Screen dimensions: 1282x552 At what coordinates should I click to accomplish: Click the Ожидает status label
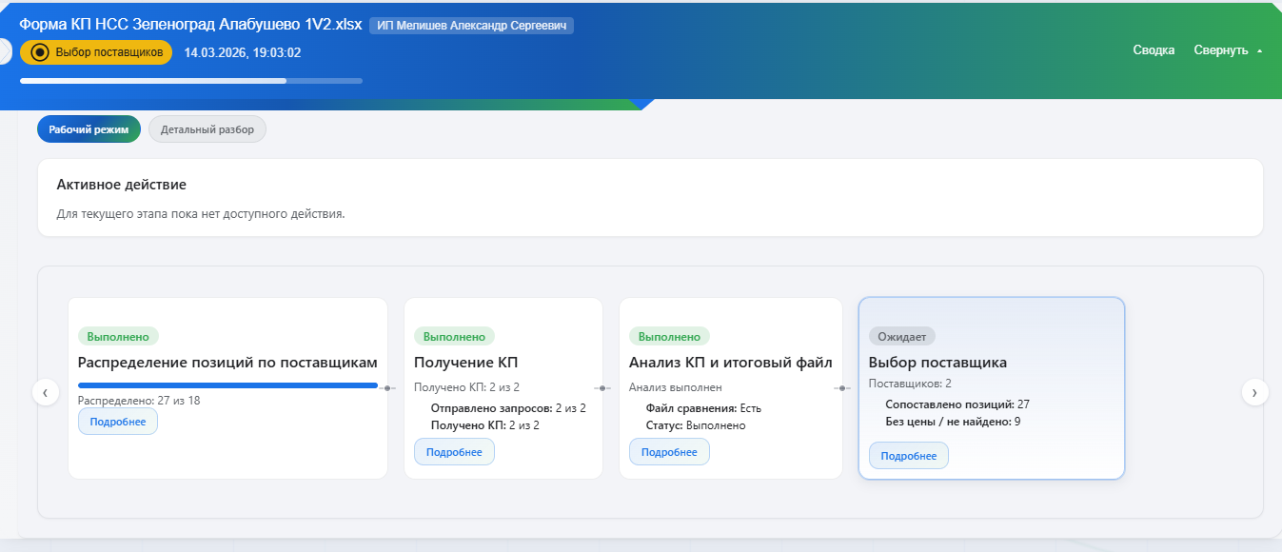(902, 336)
